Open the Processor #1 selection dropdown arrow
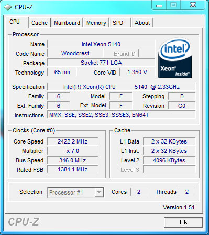The height and width of the screenshot is (235, 209). (99, 192)
